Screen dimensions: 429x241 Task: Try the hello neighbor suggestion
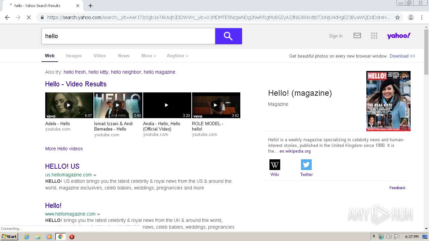[126, 72]
